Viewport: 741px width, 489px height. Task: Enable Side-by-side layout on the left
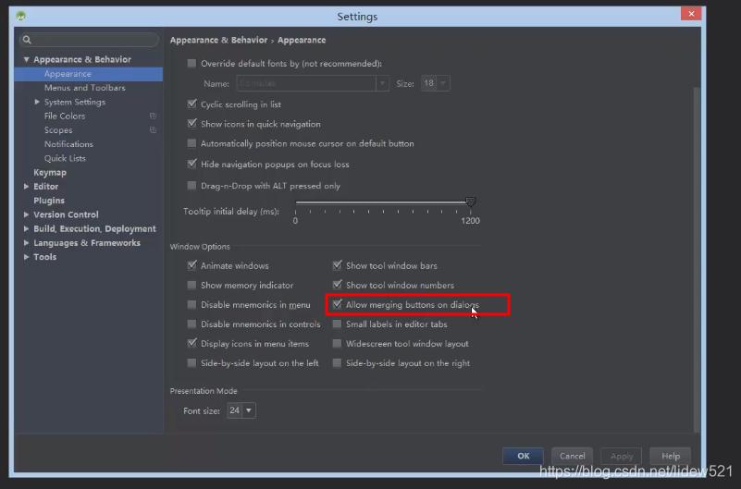click(191, 363)
